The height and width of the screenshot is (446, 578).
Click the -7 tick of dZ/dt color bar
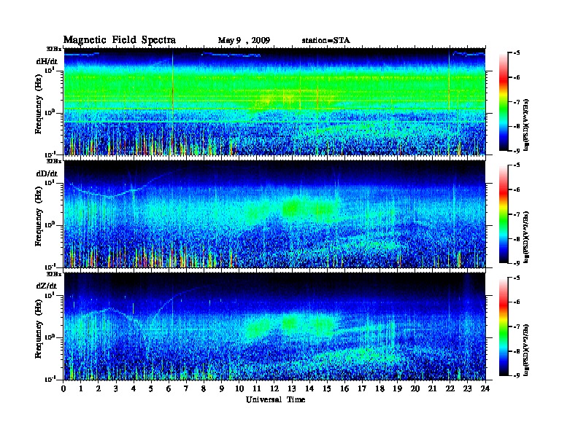(x=517, y=326)
